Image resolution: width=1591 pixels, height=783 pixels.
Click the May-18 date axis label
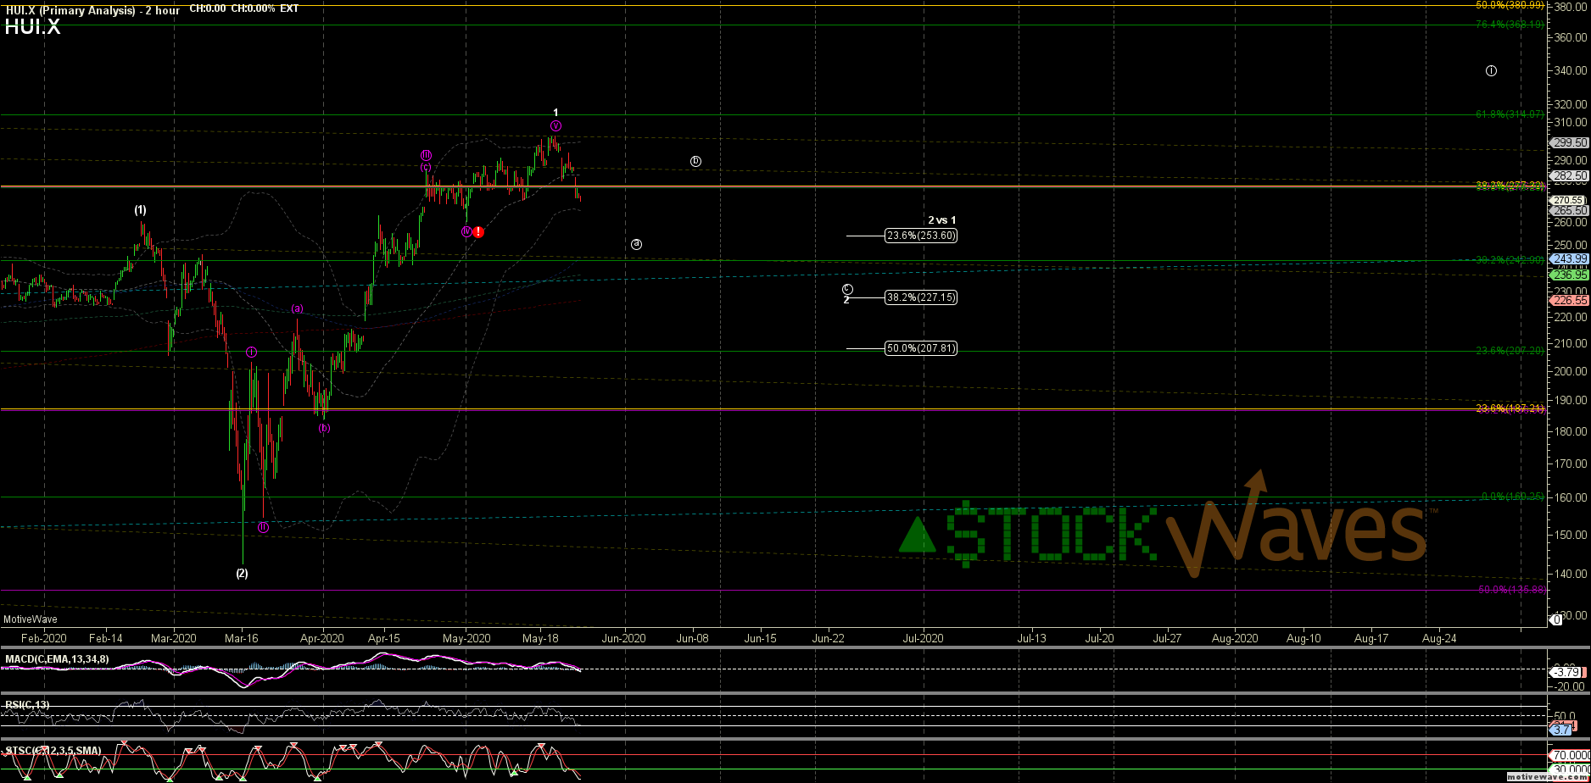pyautogui.click(x=539, y=639)
